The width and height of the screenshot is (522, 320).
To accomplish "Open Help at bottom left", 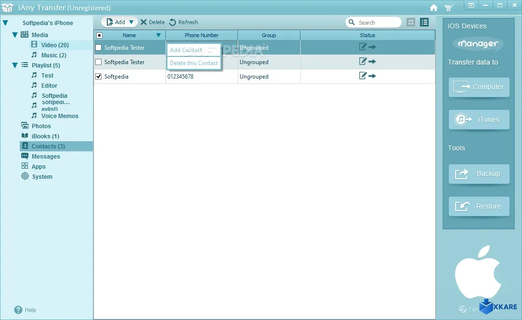I will tap(25, 310).
